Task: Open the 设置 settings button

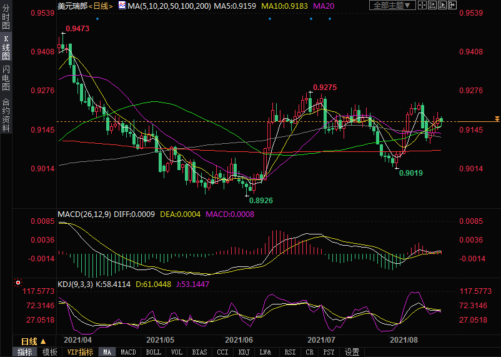Action: click(x=352, y=352)
